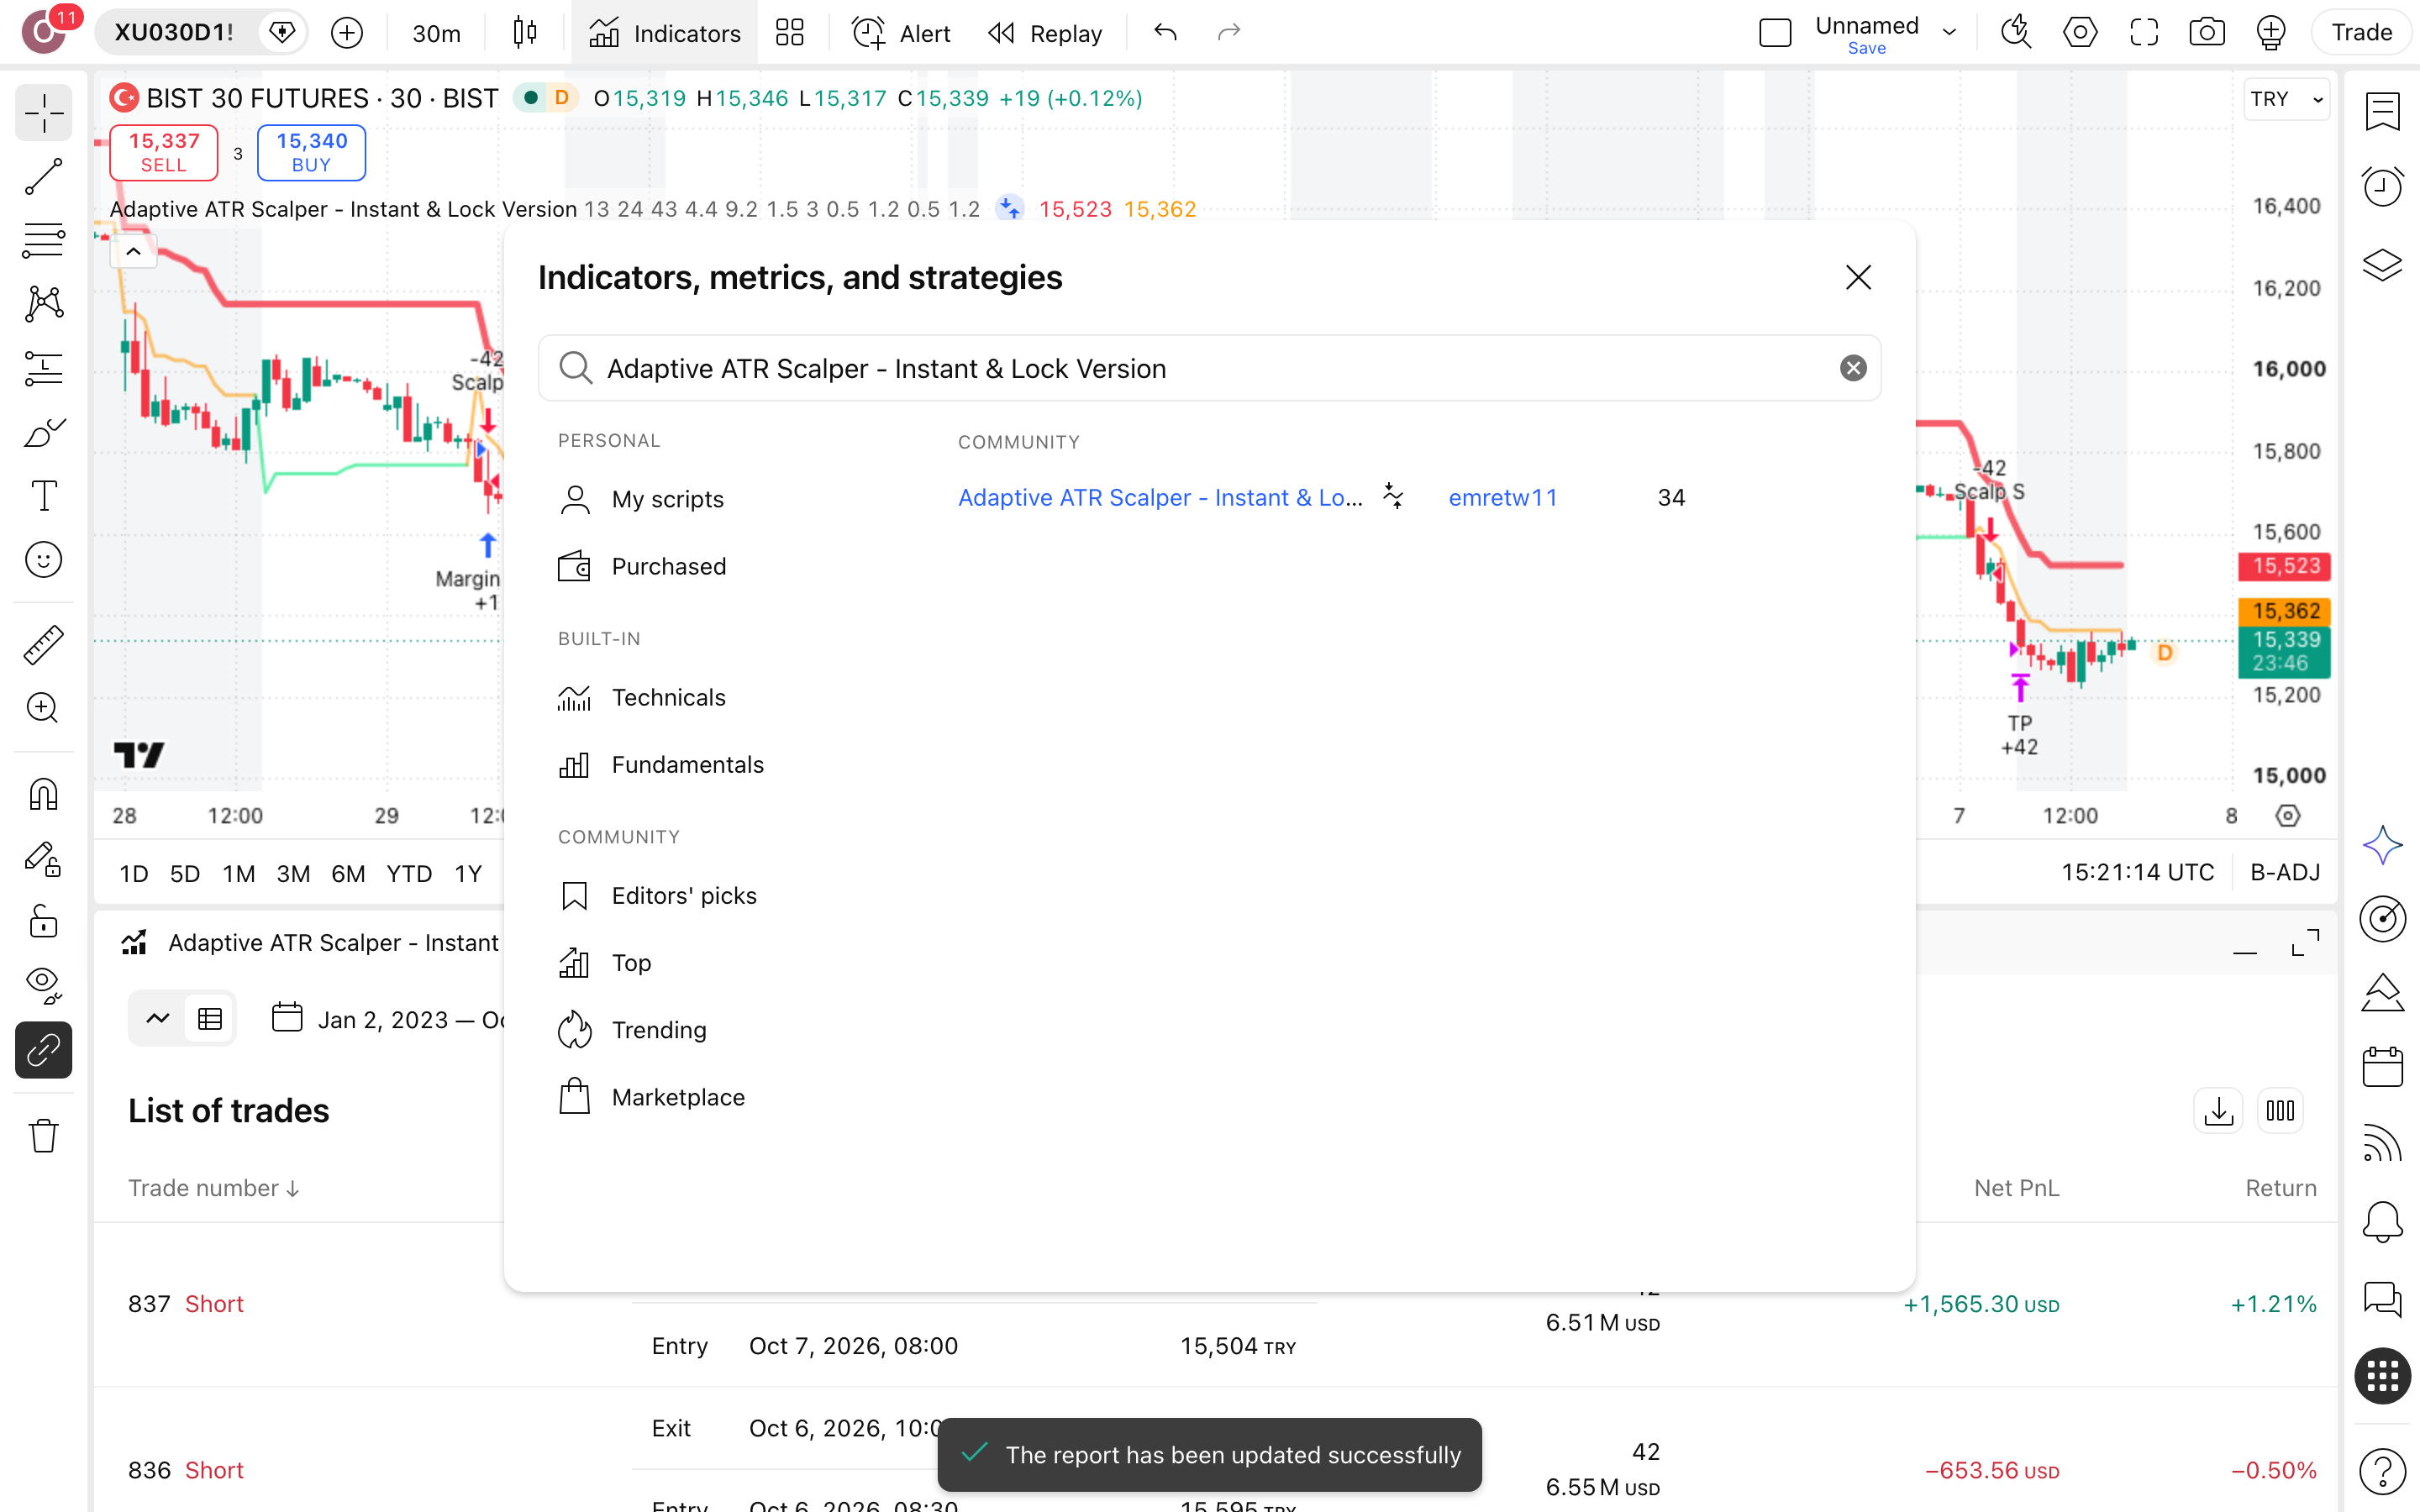Open the strategy date range picker
Viewport: 2420px width, 1512px height.
click(x=390, y=1019)
